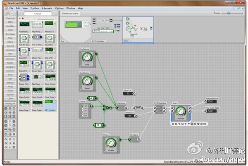Click the VST category button

pyautogui.click(x=10, y=54)
